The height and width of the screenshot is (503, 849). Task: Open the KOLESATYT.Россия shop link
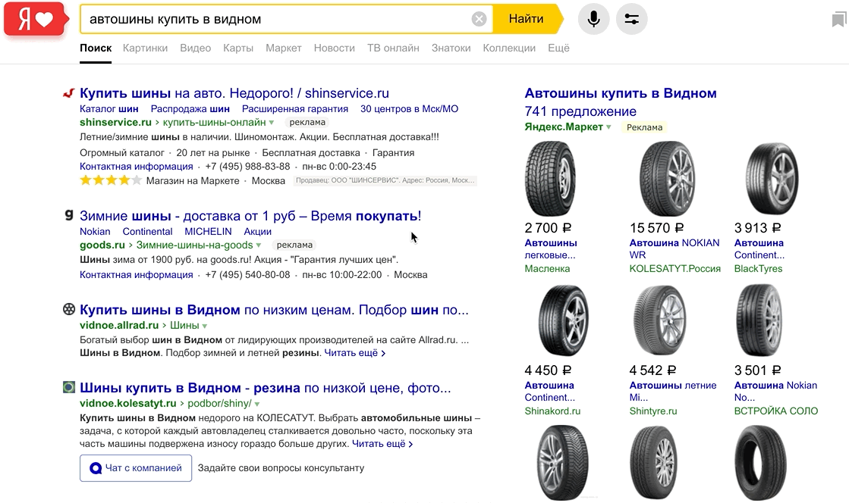point(674,269)
